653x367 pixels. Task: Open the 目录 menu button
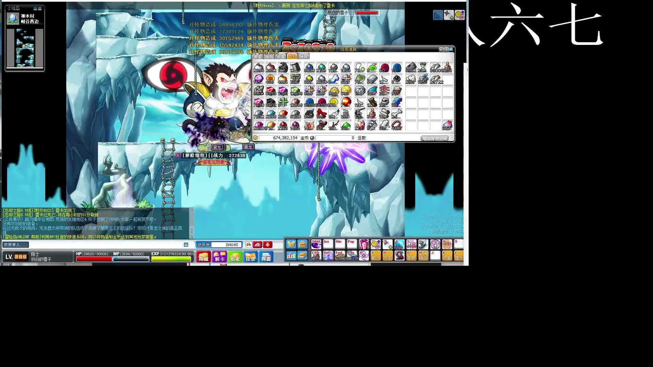pos(250,257)
